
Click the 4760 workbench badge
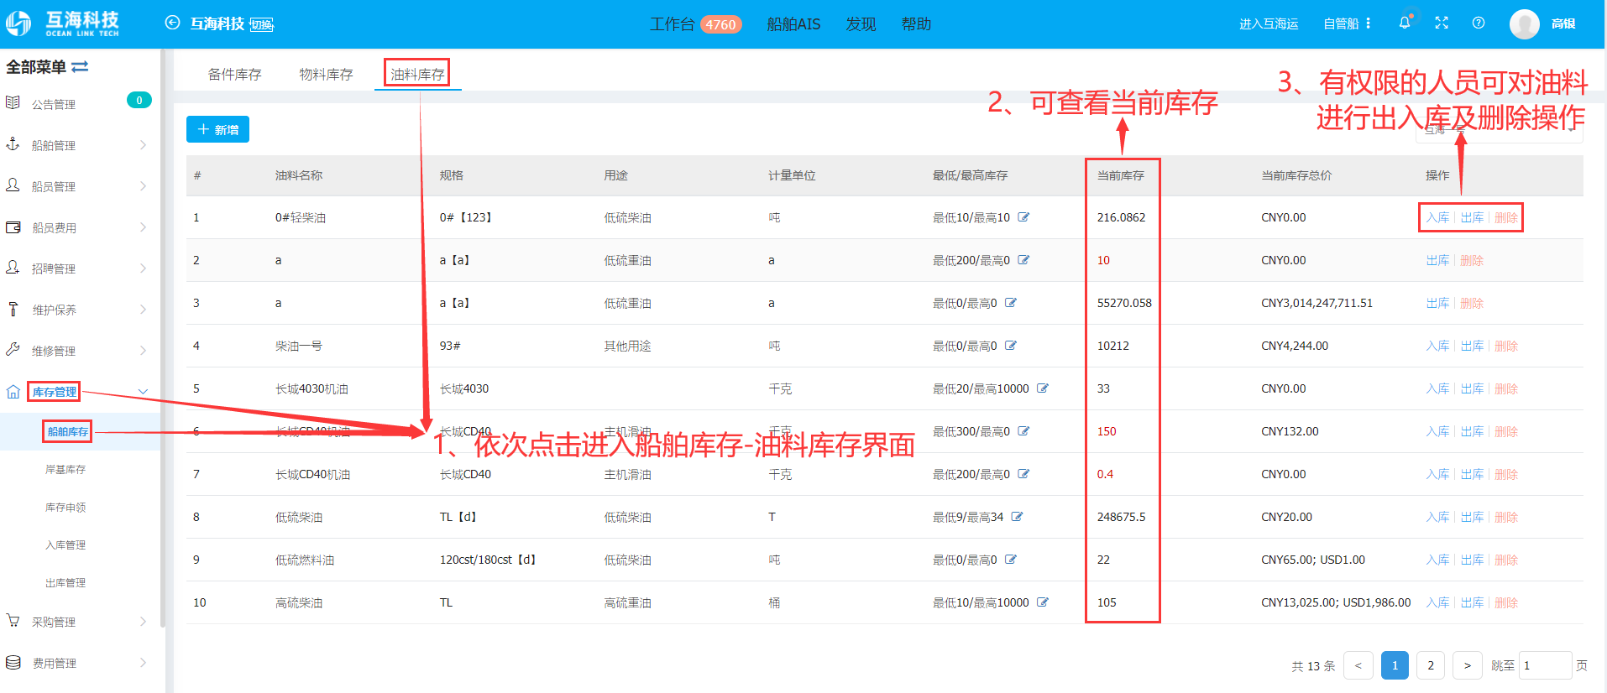coord(720,24)
